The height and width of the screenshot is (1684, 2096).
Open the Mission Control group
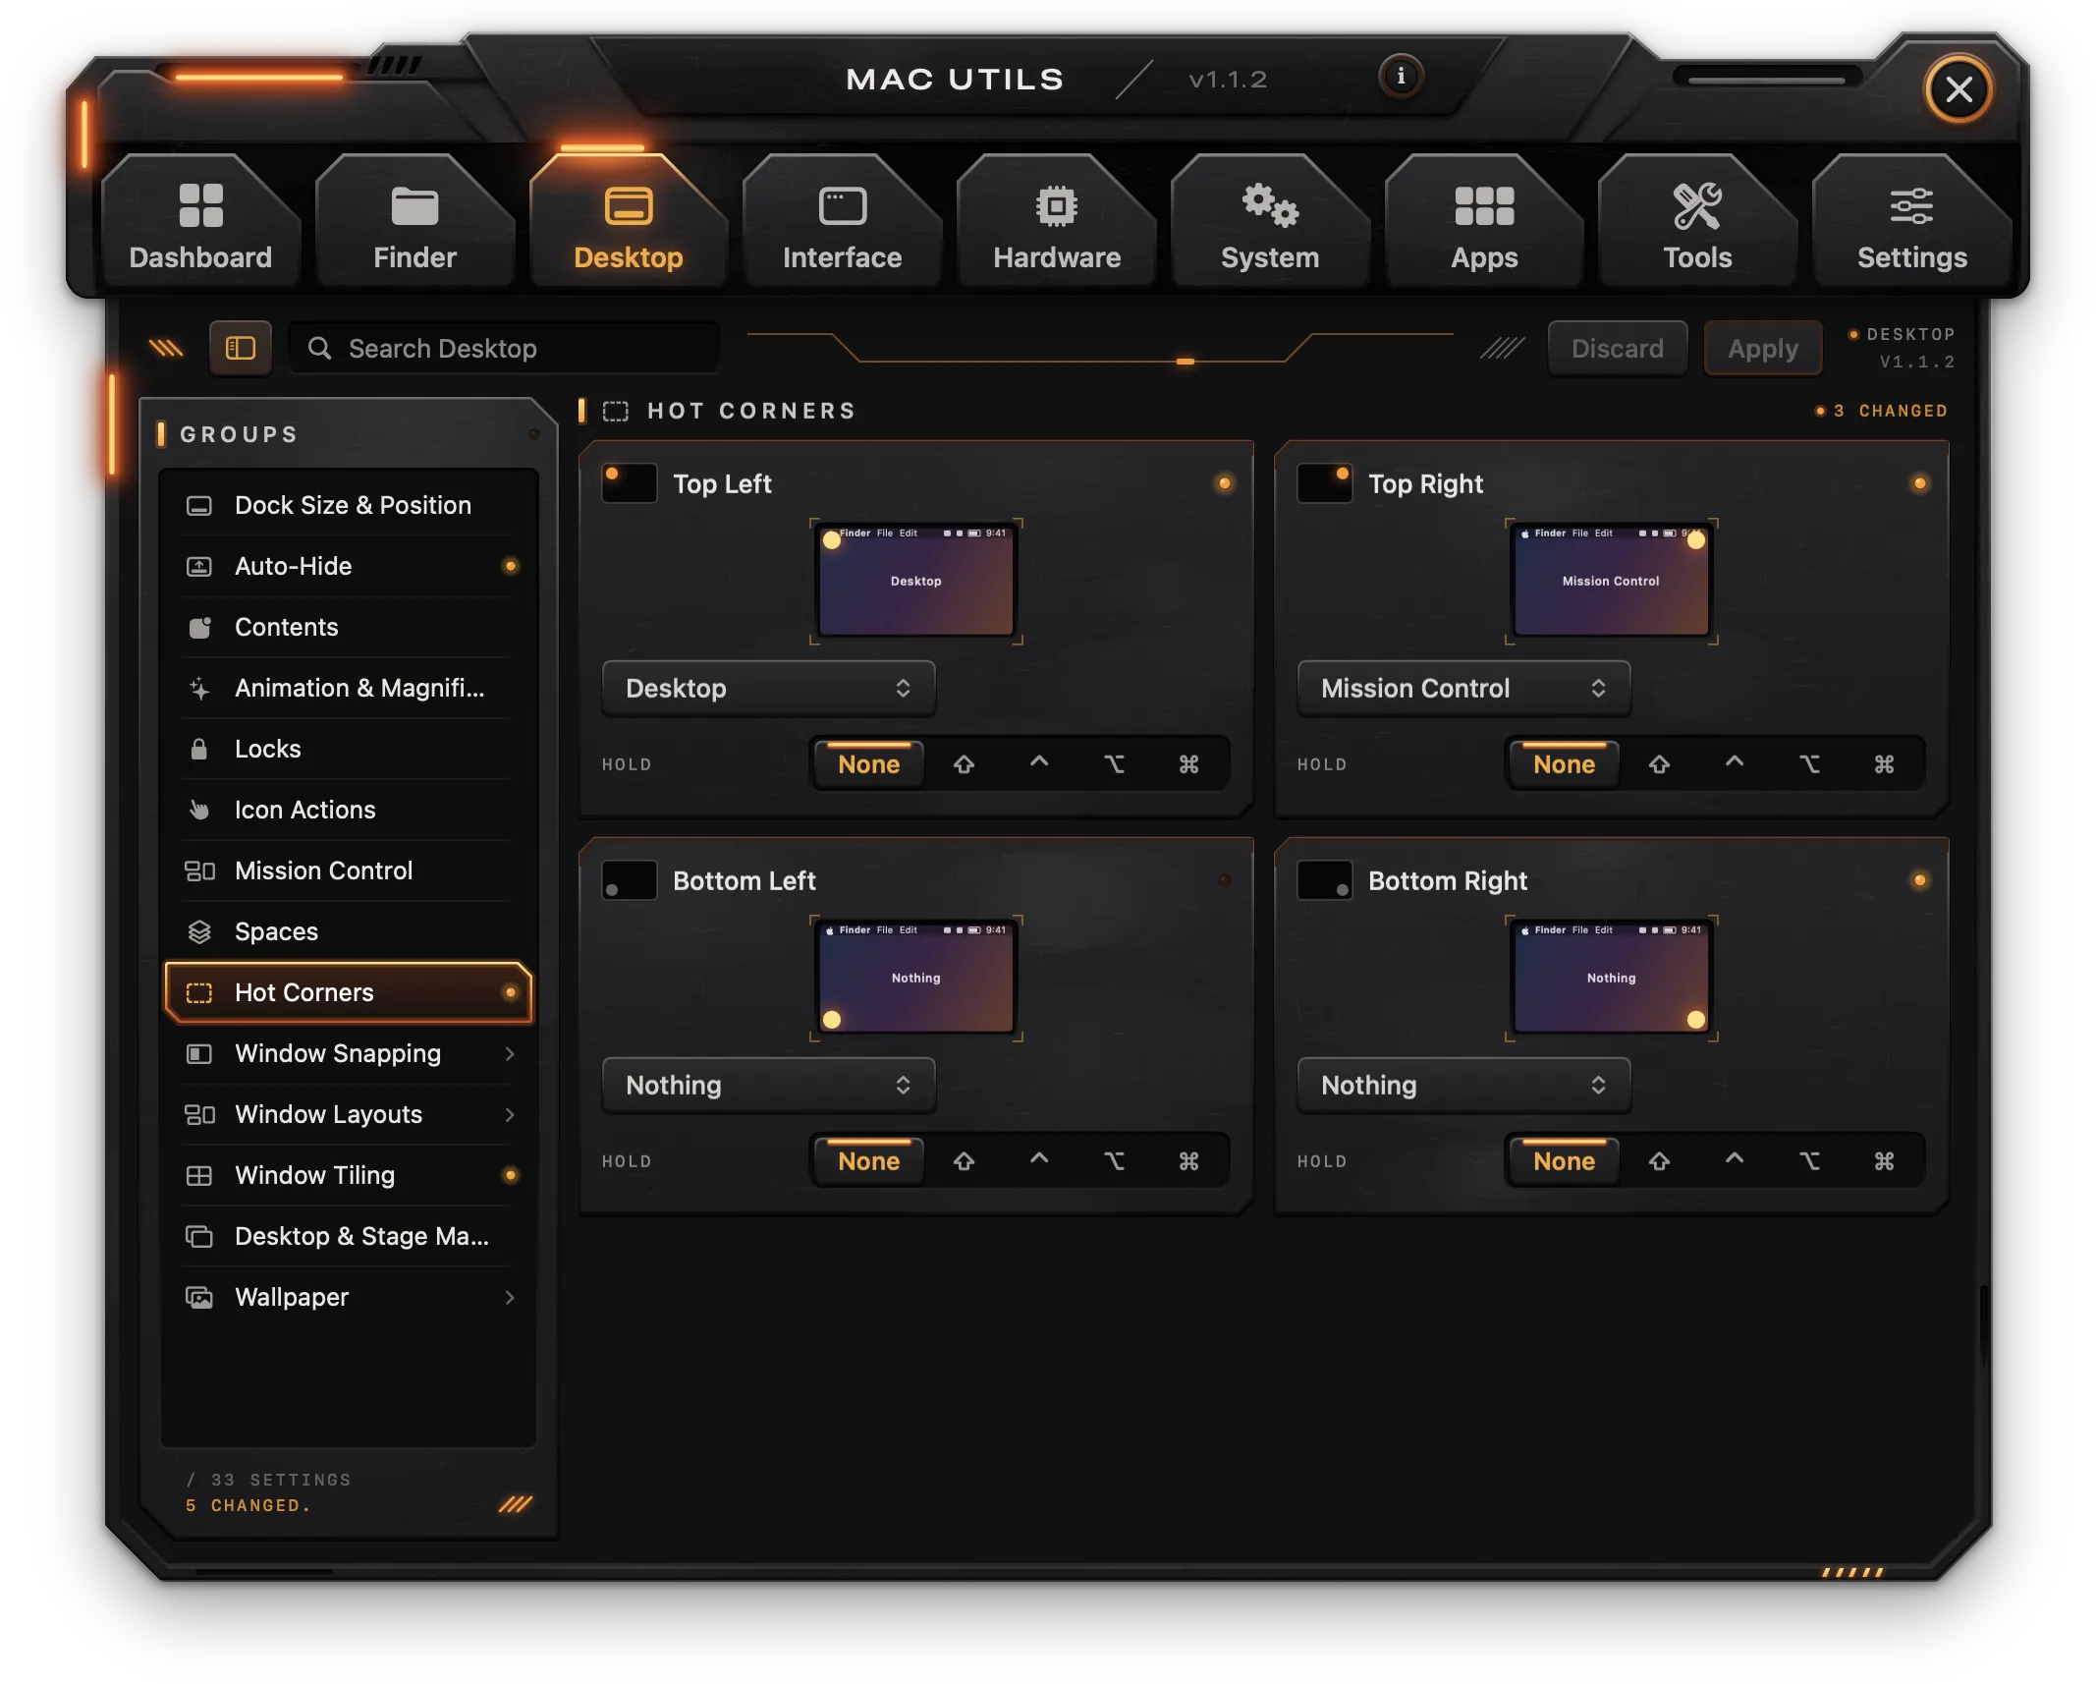(x=350, y=870)
